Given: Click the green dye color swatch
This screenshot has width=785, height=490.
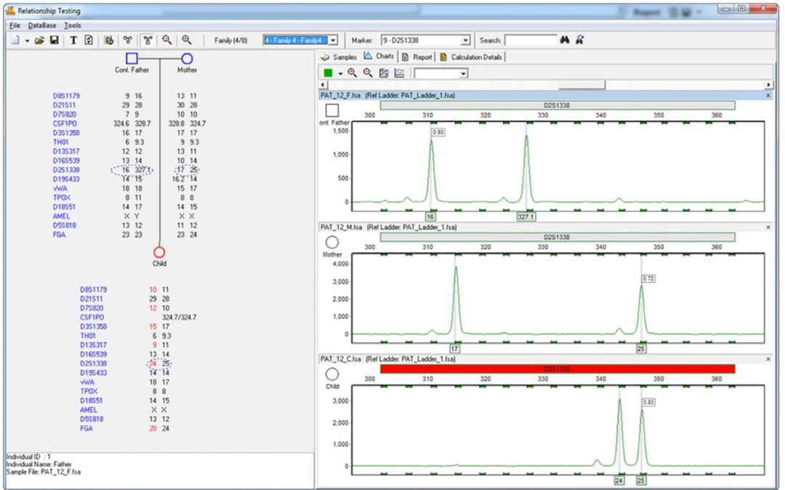Looking at the screenshot, I should [x=328, y=73].
